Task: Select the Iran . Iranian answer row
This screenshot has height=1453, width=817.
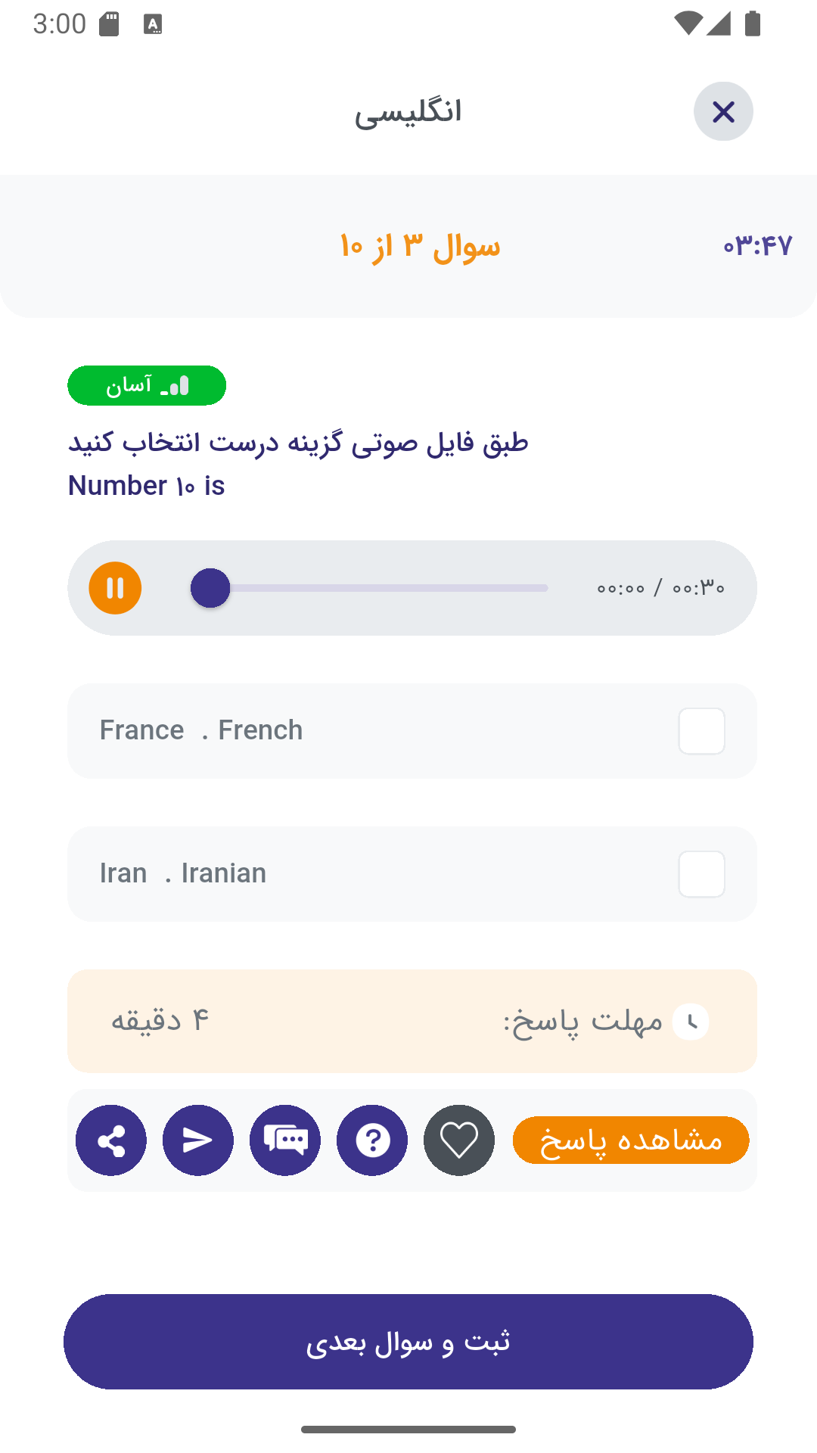Action: point(378,874)
